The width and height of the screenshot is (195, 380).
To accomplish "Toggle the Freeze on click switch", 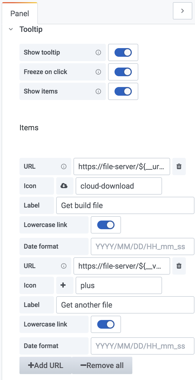I will pos(123,72).
